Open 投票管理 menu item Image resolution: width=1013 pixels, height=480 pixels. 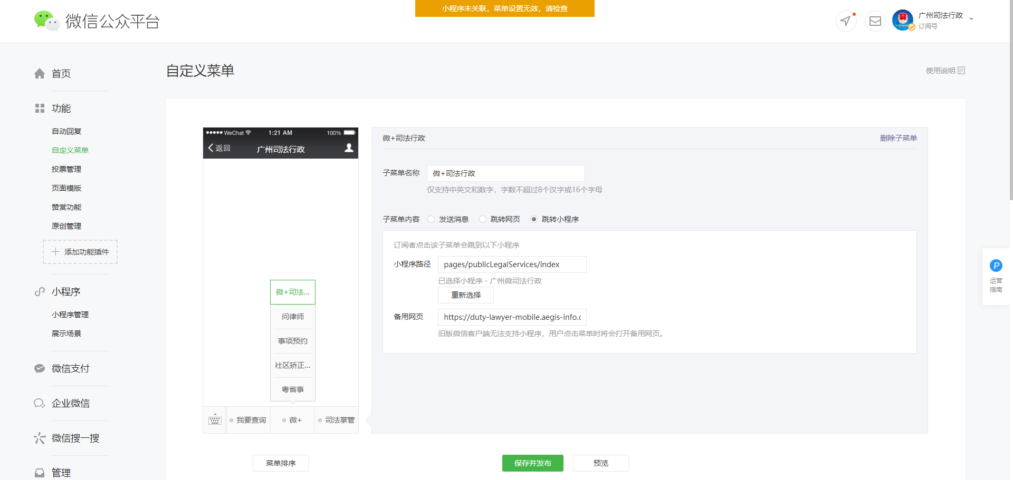[x=66, y=169]
